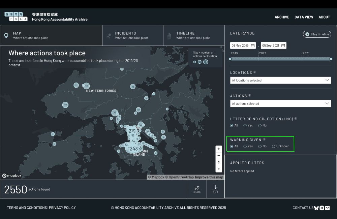Click the '2550 actions found' counter

pos(27,189)
